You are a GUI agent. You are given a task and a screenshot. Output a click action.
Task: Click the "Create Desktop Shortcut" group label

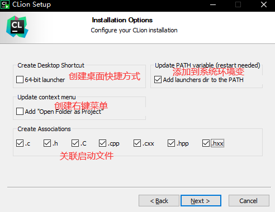point(51,65)
